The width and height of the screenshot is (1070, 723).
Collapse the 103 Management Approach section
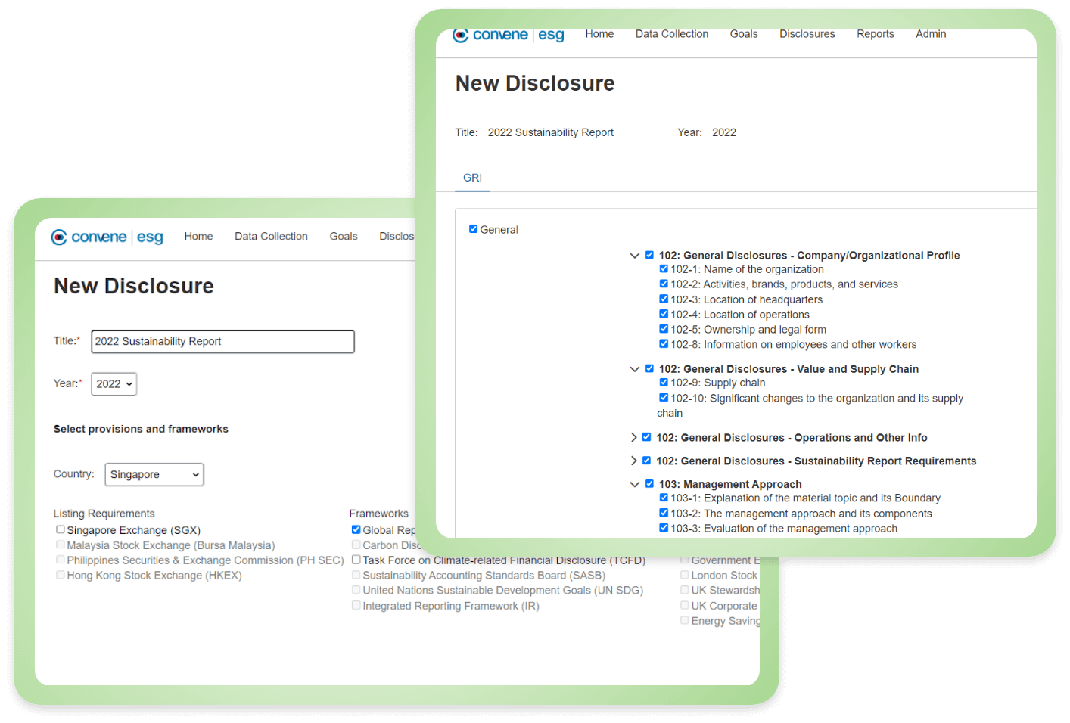coord(635,485)
